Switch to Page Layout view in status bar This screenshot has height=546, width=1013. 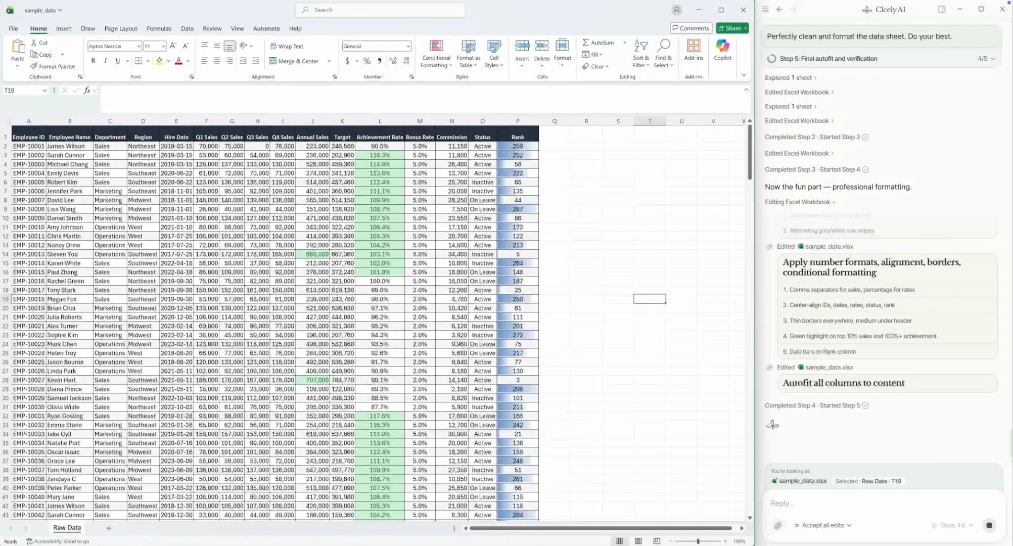point(638,541)
